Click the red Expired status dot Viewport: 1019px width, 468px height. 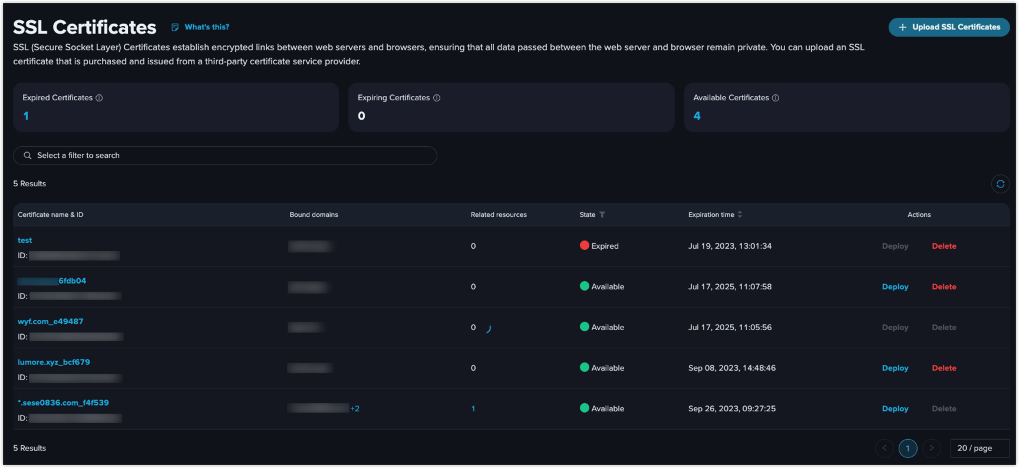point(585,245)
